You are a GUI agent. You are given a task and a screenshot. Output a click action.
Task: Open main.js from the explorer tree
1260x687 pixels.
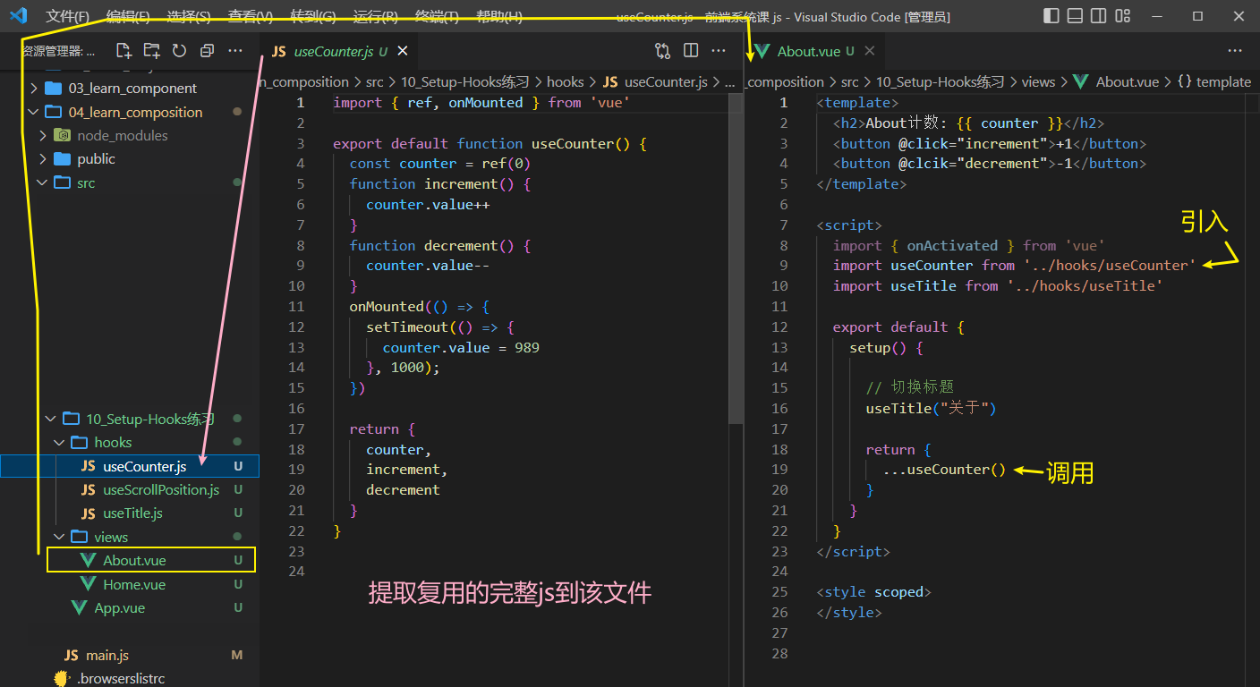click(x=130, y=656)
